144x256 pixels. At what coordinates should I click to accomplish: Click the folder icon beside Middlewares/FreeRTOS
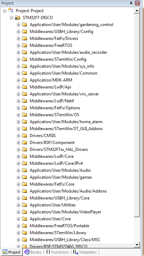click(25, 45)
